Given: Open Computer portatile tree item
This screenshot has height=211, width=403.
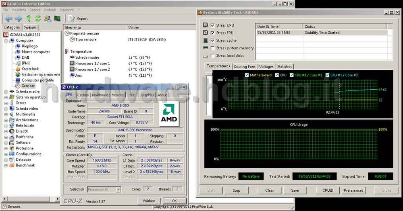Looking at the screenshot, I should click(x=38, y=80).
